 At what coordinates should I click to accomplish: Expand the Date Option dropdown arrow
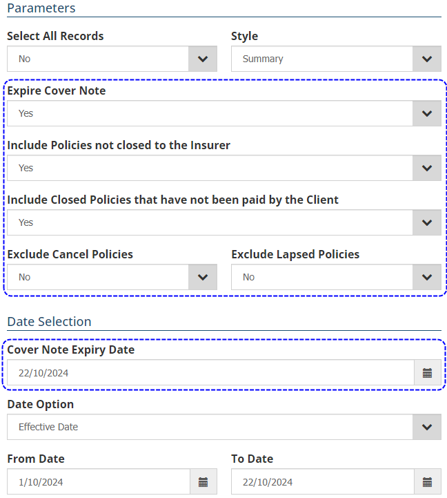click(427, 427)
